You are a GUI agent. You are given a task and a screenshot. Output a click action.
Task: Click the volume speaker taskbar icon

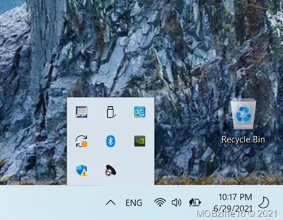pyautogui.click(x=176, y=202)
